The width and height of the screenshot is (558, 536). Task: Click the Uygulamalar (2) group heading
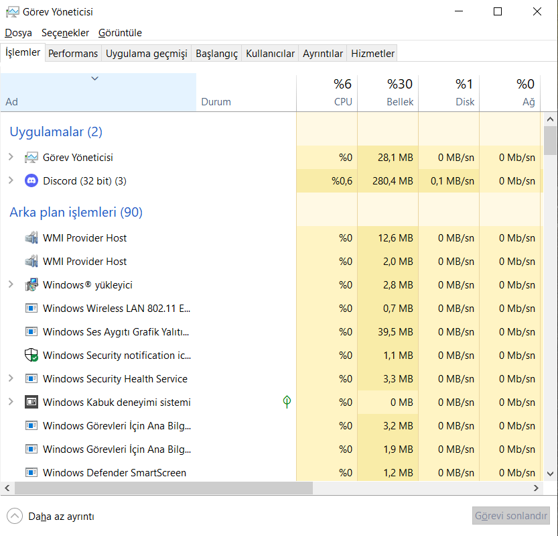coord(56,132)
